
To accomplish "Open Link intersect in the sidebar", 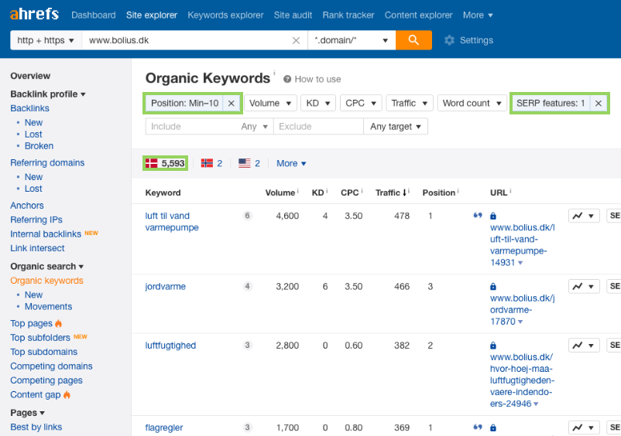I will click(37, 248).
